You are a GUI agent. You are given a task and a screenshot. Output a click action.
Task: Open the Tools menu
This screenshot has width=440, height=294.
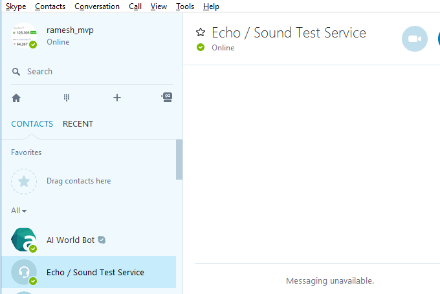pos(185,6)
